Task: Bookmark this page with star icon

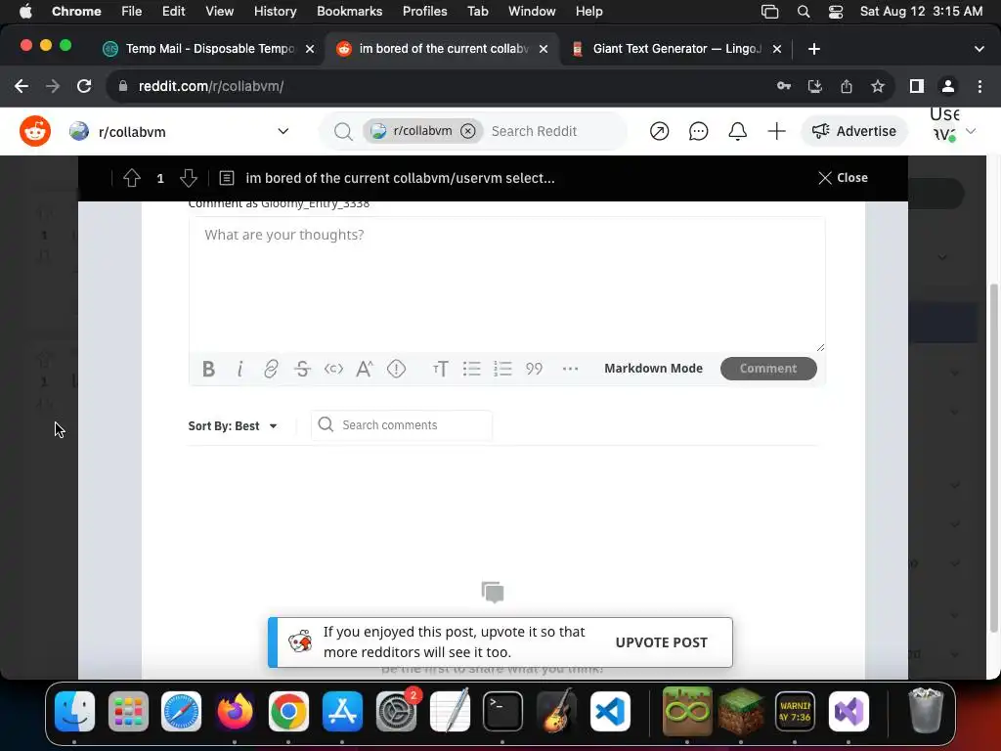Action: [878, 86]
